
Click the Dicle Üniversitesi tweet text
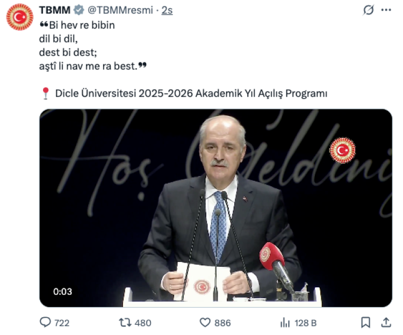[191, 93]
